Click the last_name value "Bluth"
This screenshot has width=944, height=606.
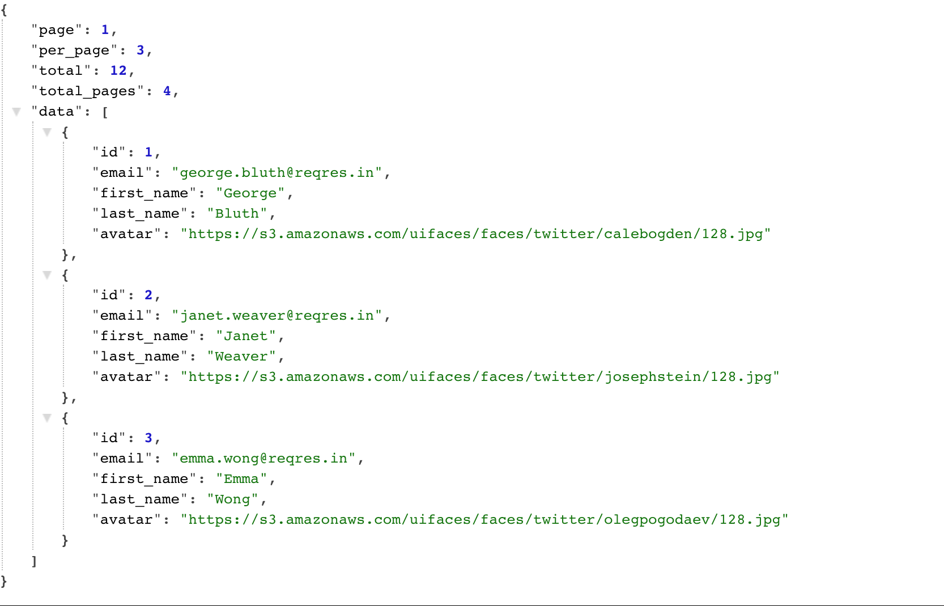tap(237, 214)
